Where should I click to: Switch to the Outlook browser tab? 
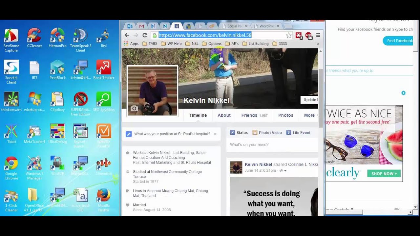tap(130, 26)
